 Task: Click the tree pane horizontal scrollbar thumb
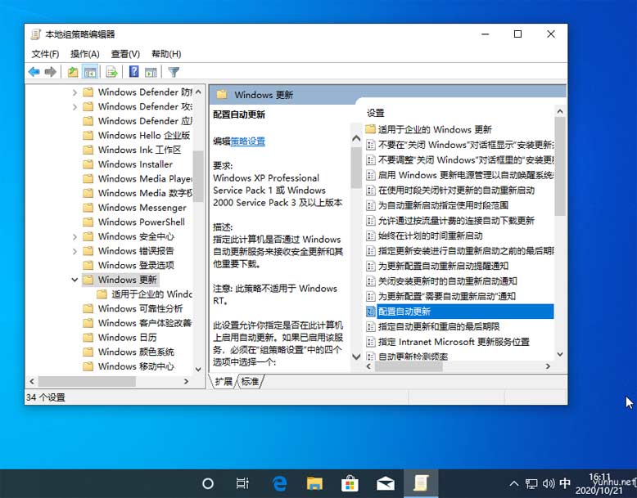(87, 382)
